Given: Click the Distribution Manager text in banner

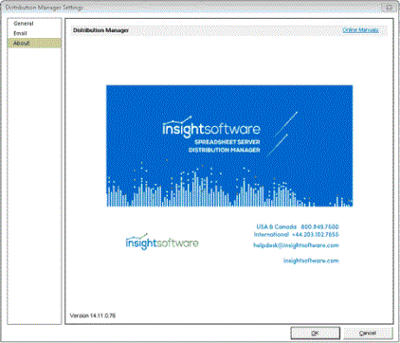Looking at the screenshot, I should pyautogui.click(x=225, y=150).
